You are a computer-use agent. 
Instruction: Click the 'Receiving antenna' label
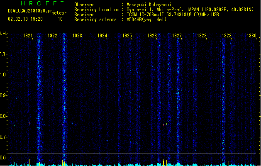pos(95,20)
